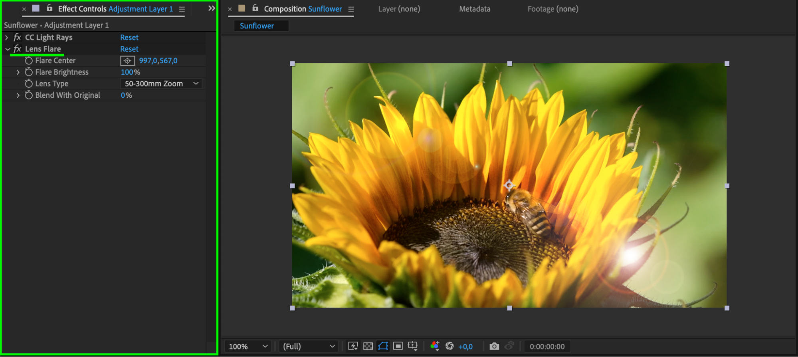The width and height of the screenshot is (798, 357).
Task: Switch to the Metadata tab
Action: (474, 9)
